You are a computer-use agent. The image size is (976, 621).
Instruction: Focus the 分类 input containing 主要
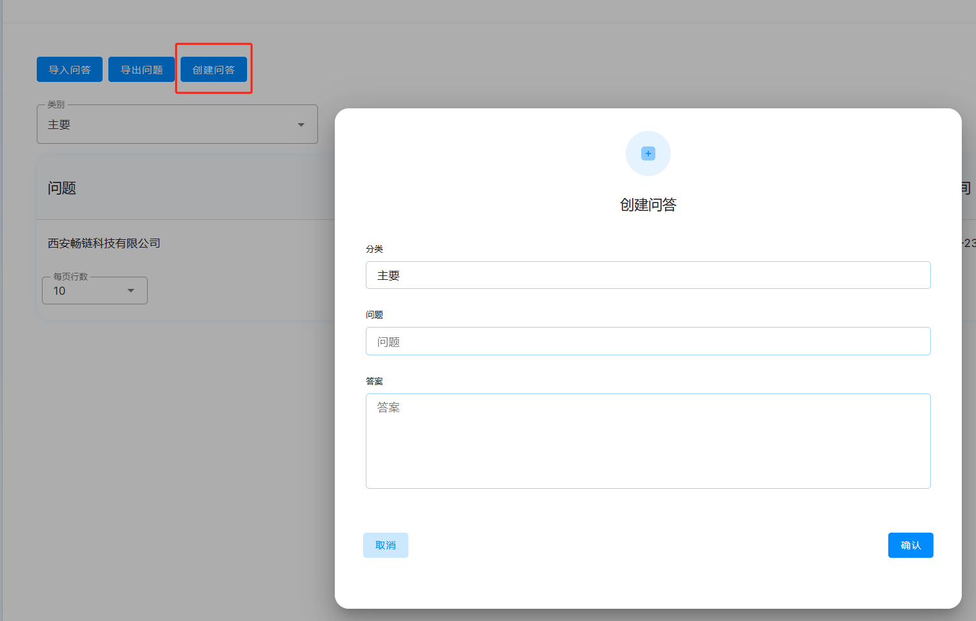click(648, 275)
